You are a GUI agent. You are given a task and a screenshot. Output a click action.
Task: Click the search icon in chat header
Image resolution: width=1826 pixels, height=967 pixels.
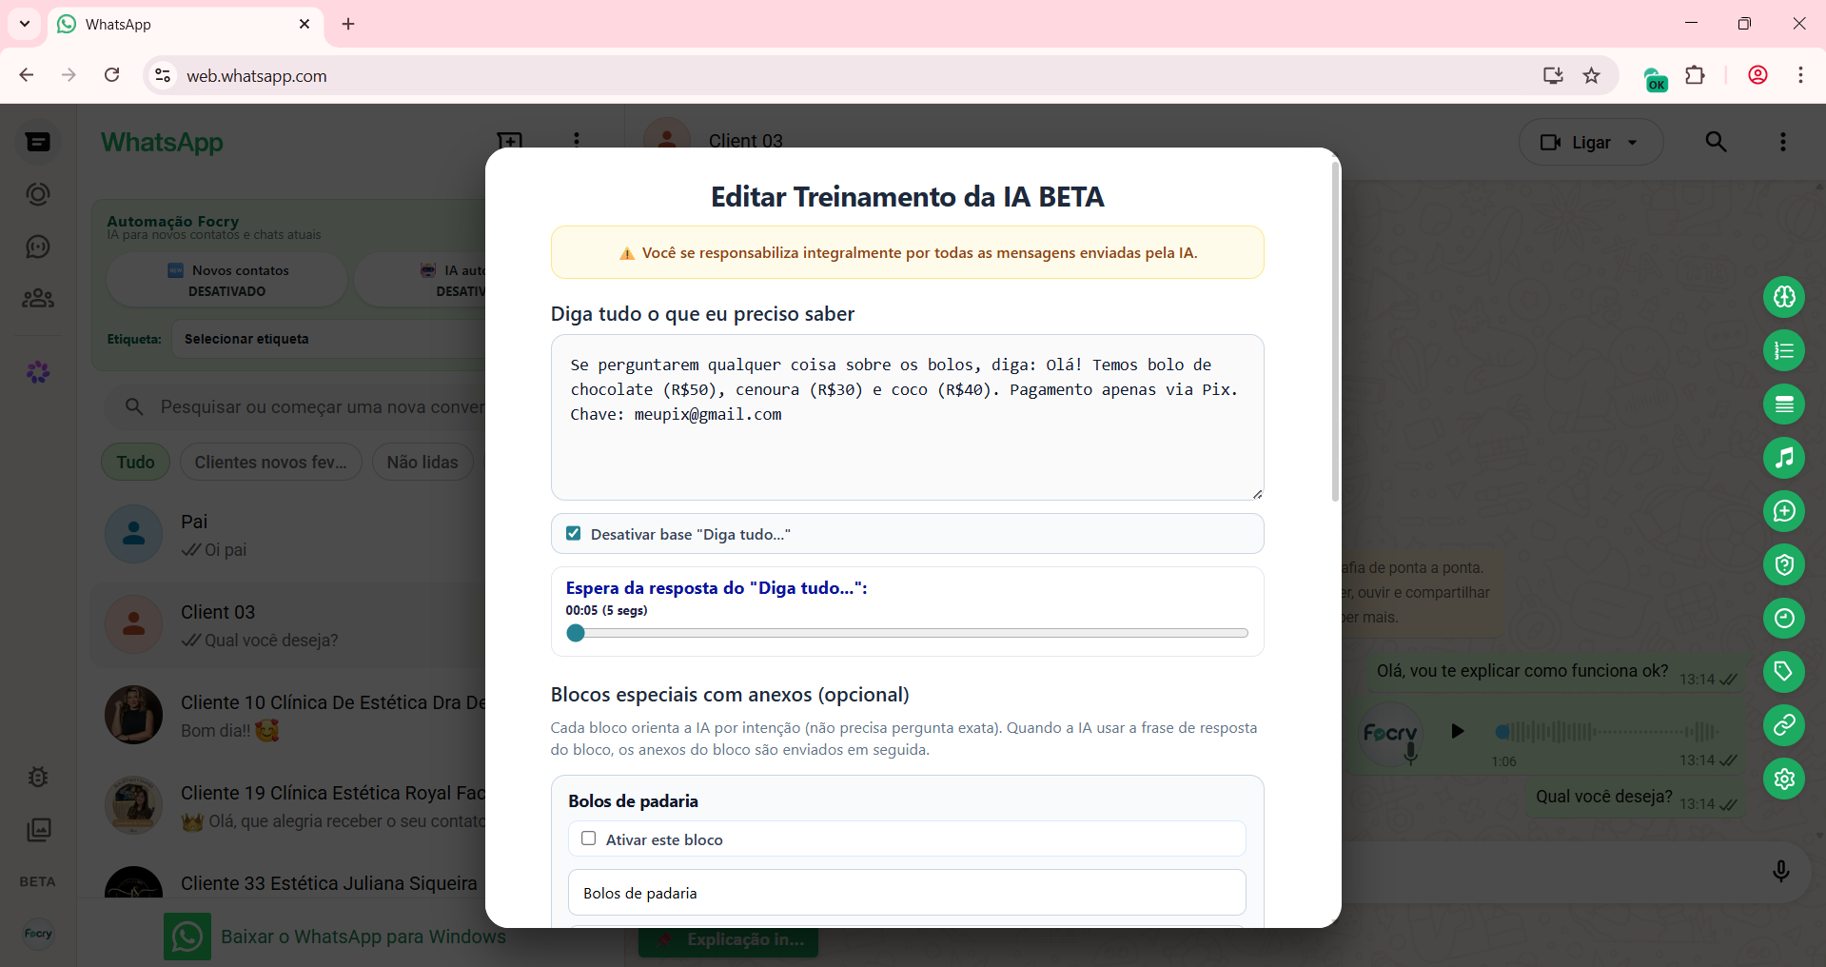click(x=1716, y=142)
